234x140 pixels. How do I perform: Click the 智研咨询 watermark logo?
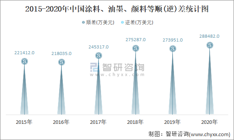(117, 69)
